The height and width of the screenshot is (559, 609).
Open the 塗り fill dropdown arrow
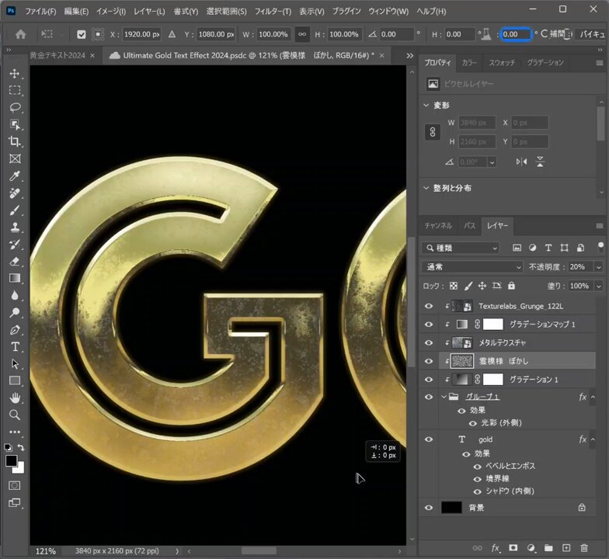tap(598, 286)
